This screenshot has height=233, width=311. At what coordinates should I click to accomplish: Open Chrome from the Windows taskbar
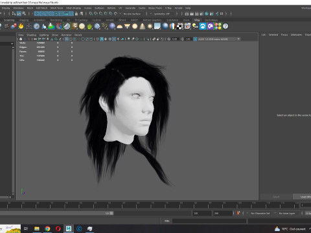pos(47,228)
